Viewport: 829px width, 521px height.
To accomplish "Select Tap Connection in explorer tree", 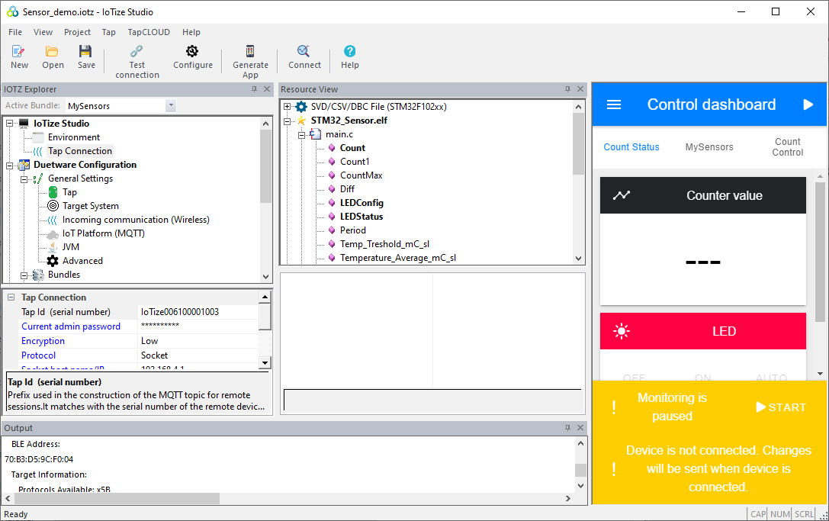I will 80,151.
